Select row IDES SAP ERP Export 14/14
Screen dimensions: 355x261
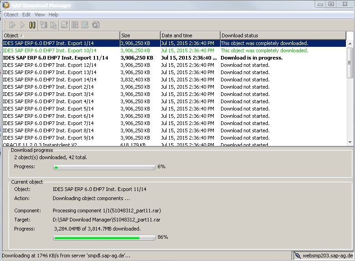click(x=174, y=80)
